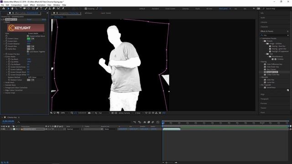Image resolution: width=292 pixels, height=164 pixels.
Task: Open the Composition menu
Action: pos(16,5)
